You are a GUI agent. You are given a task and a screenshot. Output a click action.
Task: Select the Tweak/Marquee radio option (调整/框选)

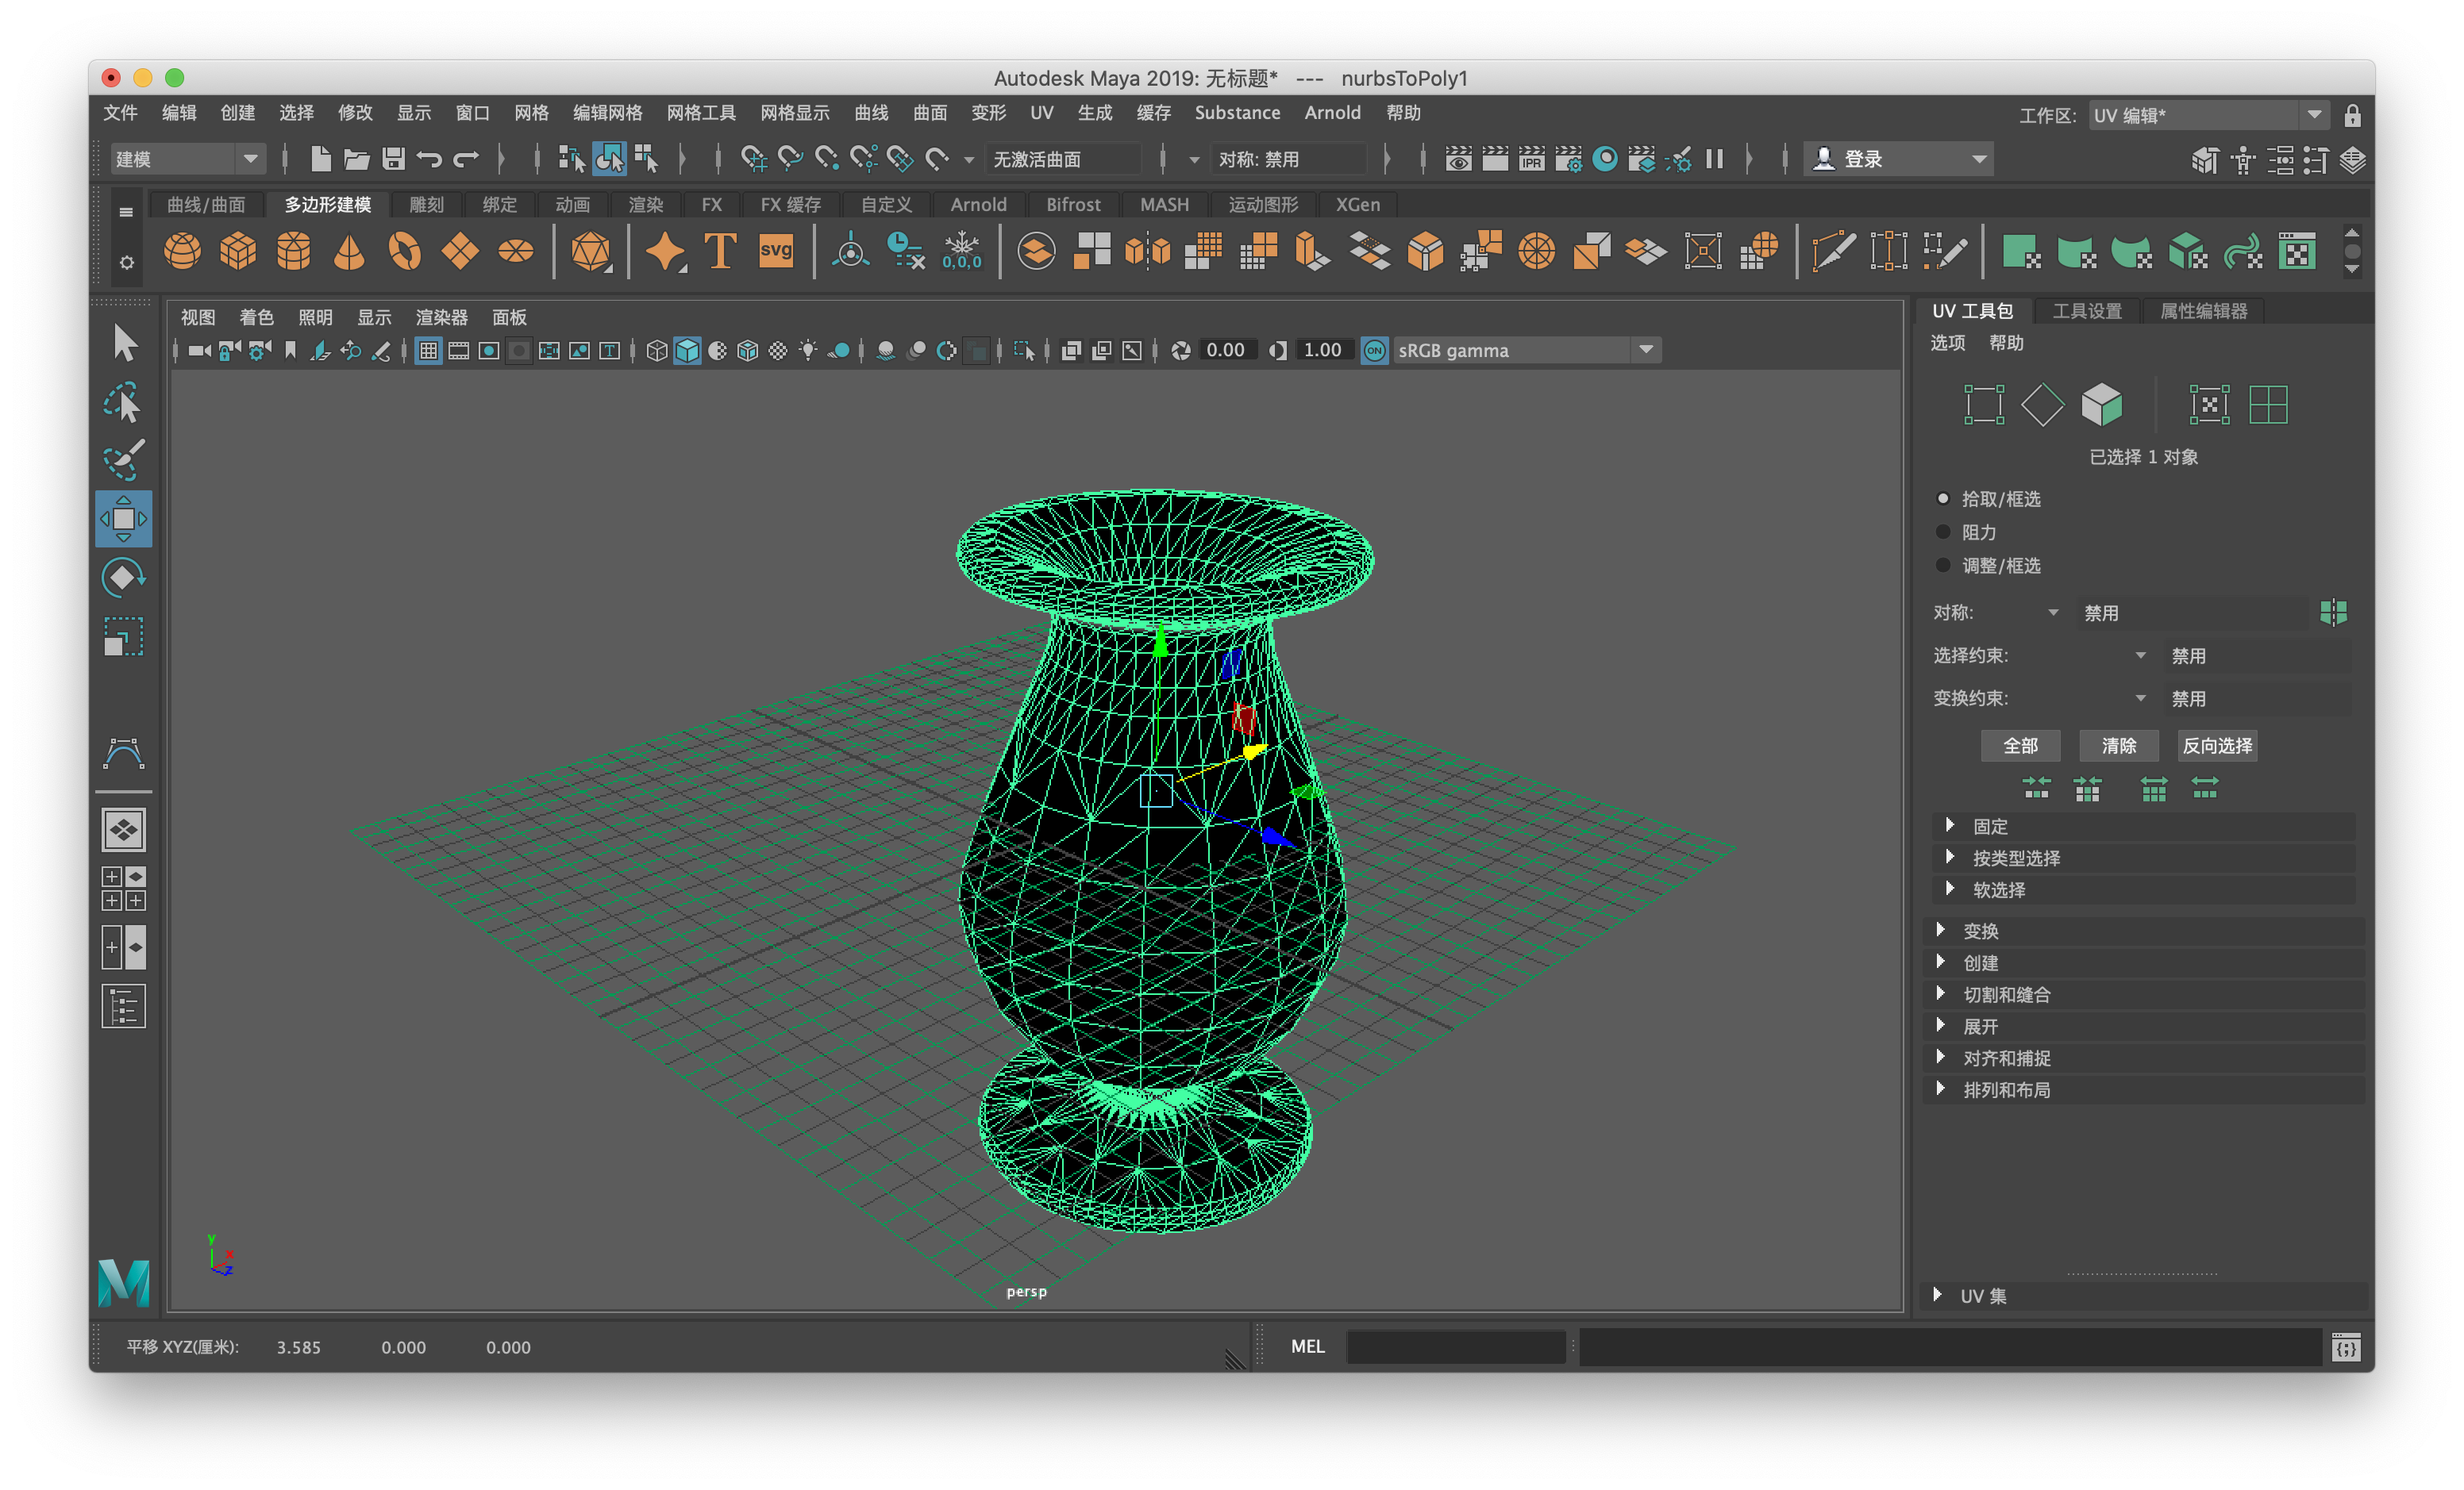pos(1943,565)
